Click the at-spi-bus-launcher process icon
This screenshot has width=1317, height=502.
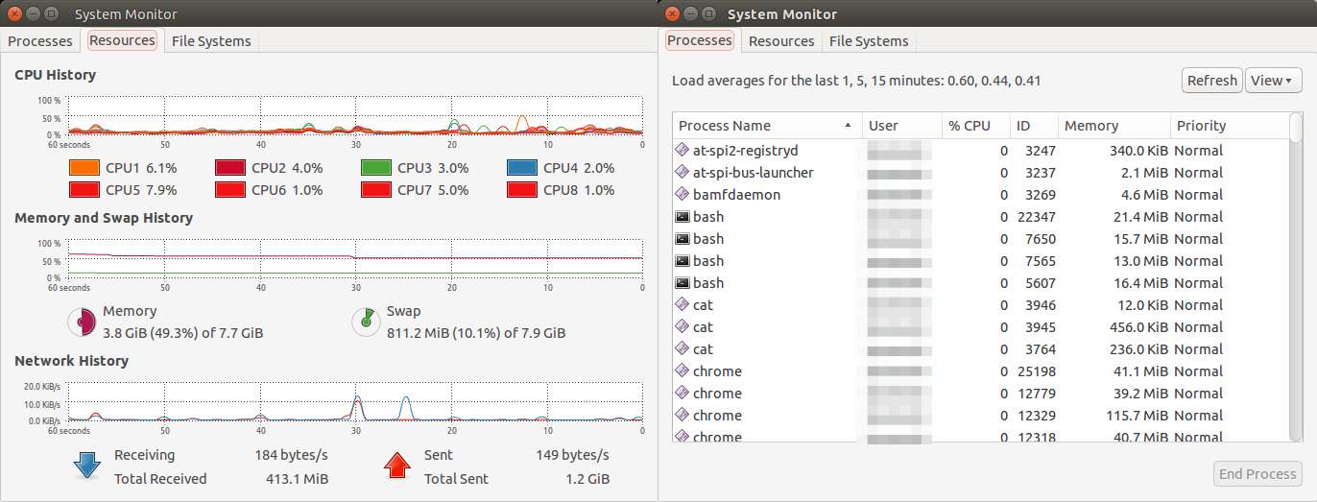point(682,173)
